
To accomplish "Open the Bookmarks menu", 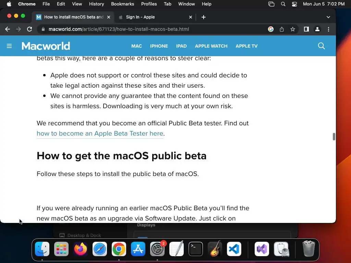I will pos(122,4).
